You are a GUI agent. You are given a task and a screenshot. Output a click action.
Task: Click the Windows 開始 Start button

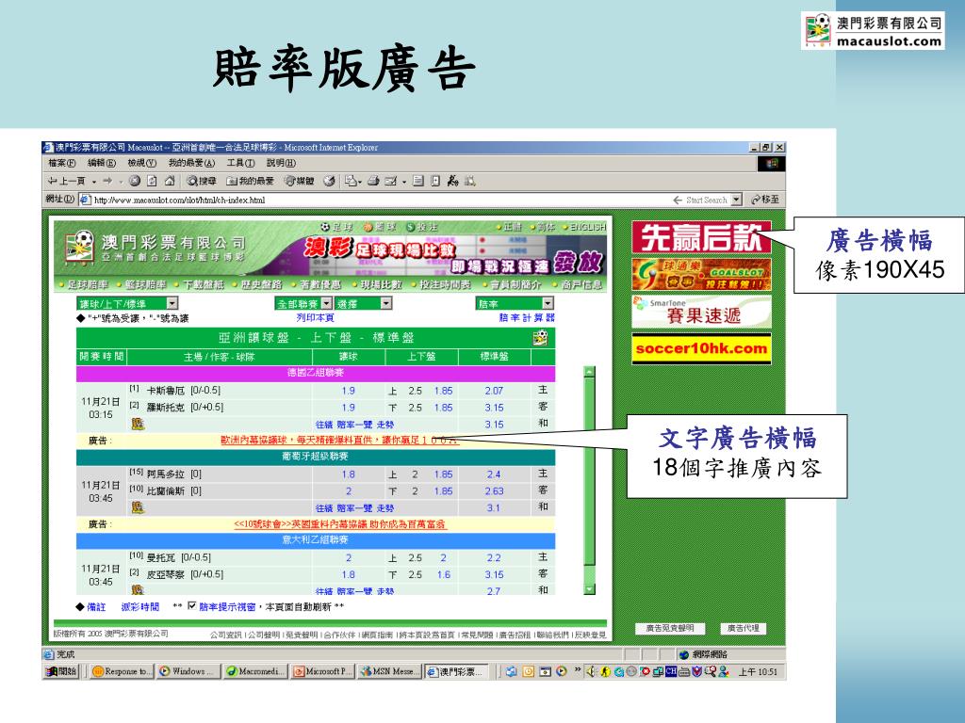[x=61, y=671]
